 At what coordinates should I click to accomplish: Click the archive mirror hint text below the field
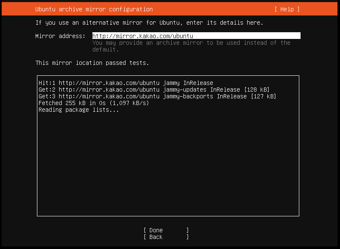click(191, 46)
